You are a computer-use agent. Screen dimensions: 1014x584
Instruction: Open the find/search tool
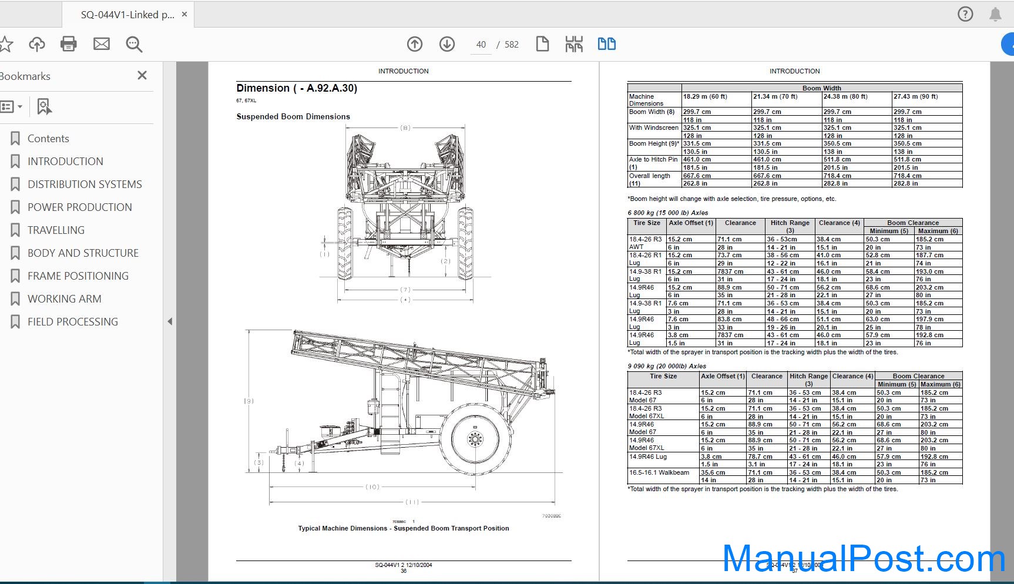point(134,44)
